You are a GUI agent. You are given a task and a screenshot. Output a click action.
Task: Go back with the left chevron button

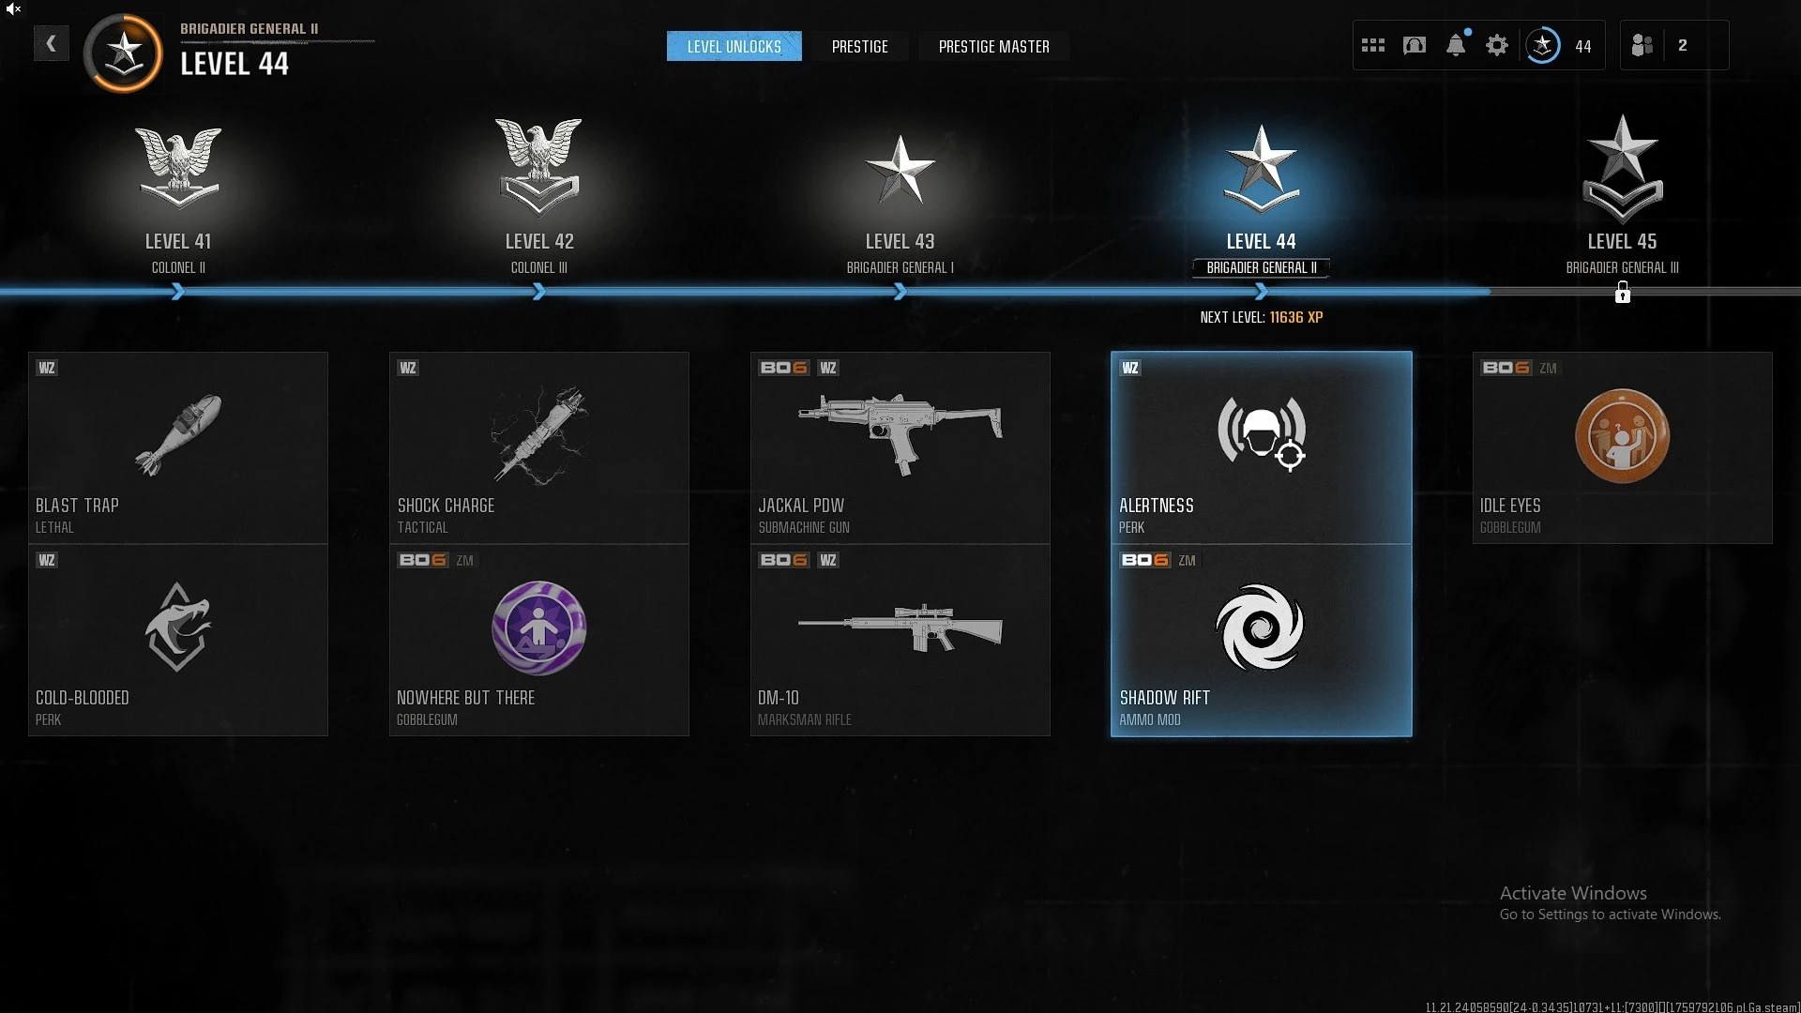52,43
